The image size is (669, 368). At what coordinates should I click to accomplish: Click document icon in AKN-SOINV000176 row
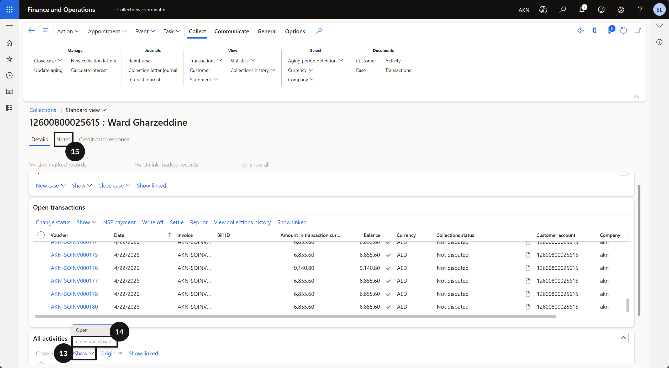528,268
